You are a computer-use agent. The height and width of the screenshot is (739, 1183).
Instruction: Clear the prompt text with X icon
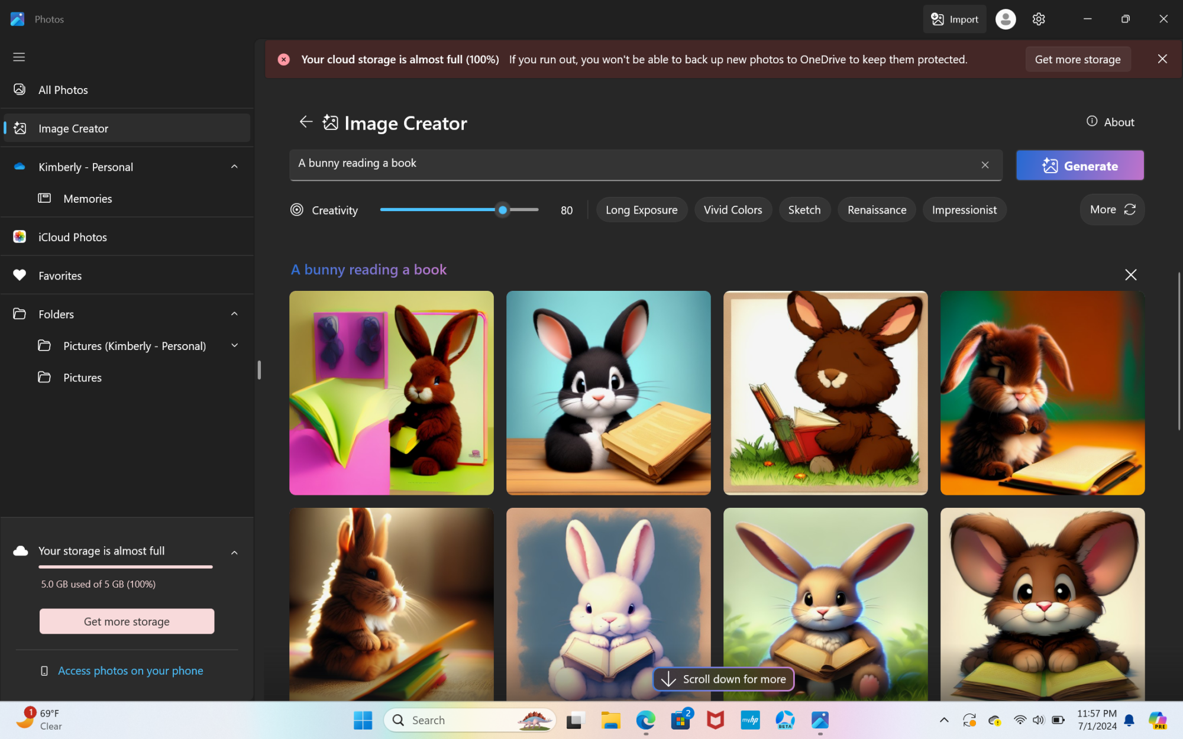(985, 165)
